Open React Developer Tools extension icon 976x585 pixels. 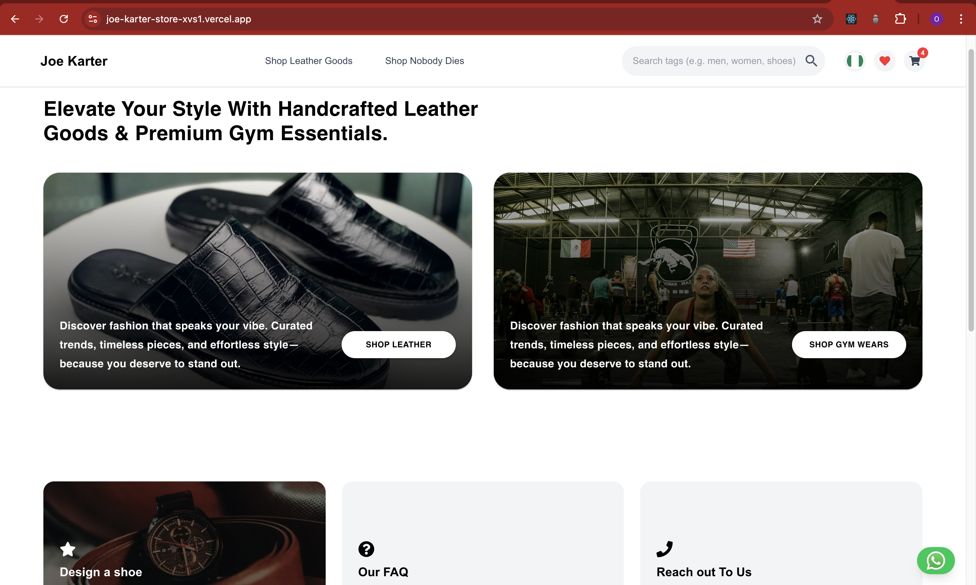(x=851, y=19)
